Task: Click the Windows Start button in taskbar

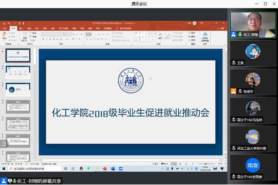Action: pyautogui.click(x=3, y=169)
